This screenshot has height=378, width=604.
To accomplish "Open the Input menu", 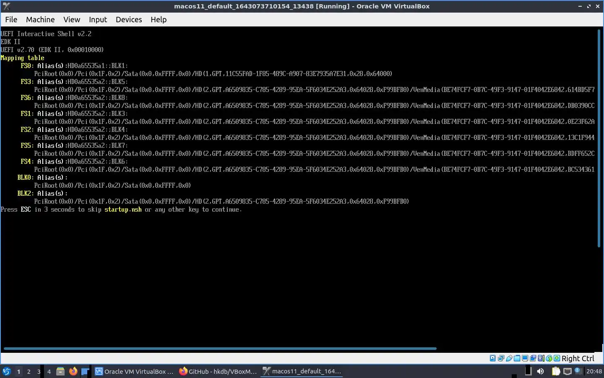I will click(x=98, y=19).
